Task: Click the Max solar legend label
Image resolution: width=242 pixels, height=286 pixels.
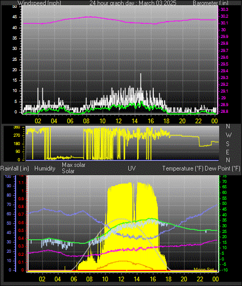Action: click(x=74, y=165)
